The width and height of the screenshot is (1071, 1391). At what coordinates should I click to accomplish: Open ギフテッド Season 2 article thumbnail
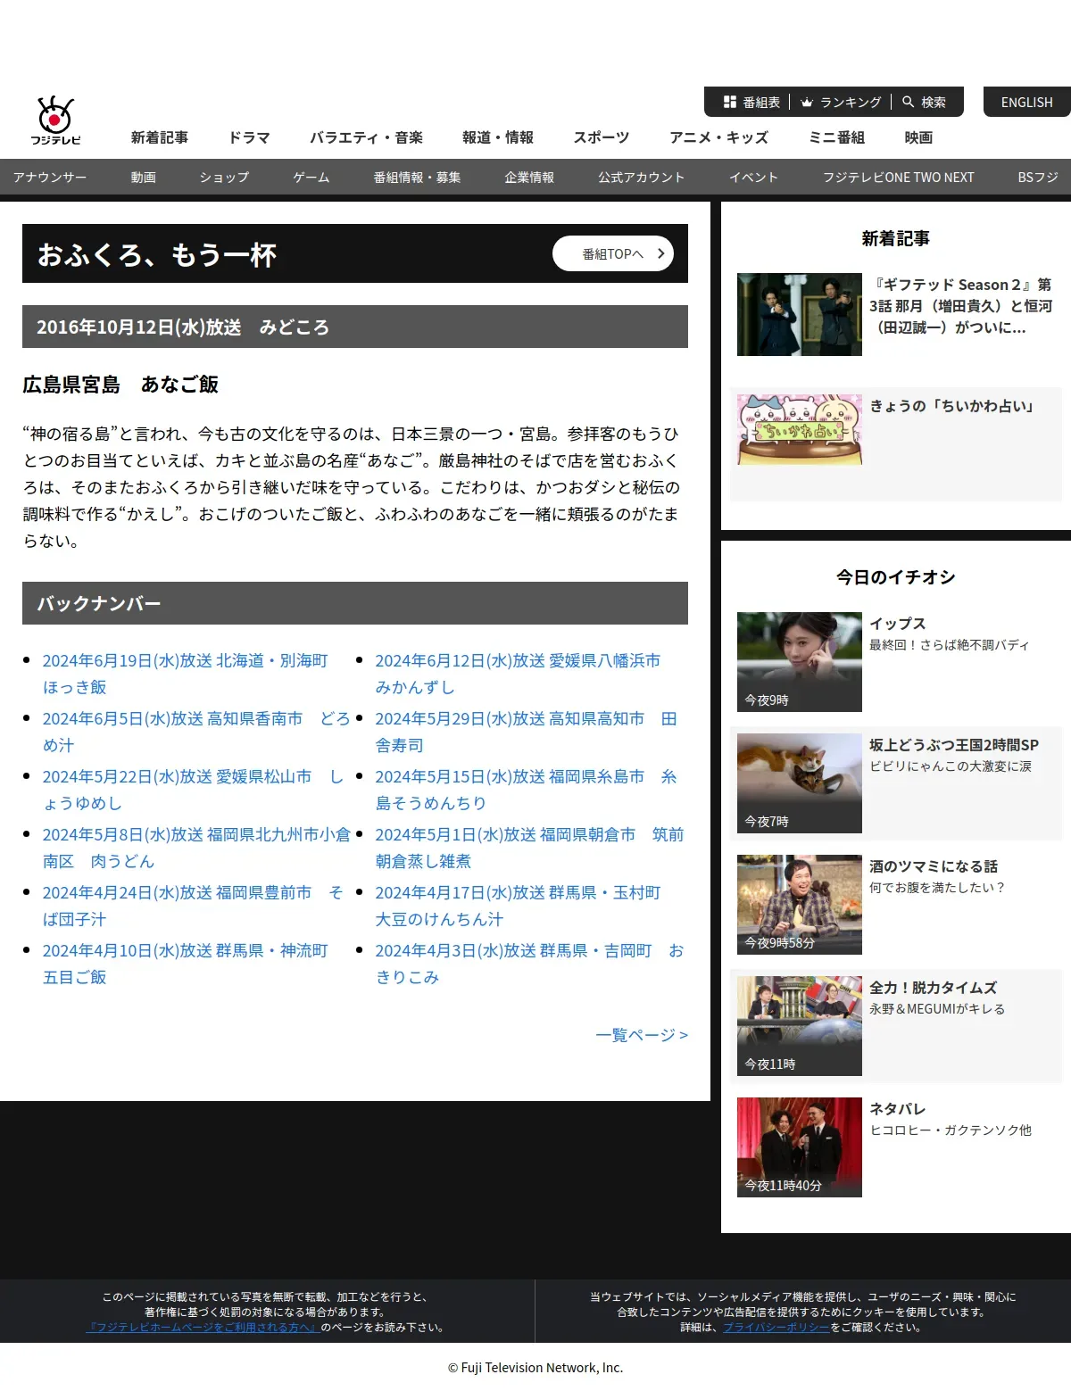pos(800,314)
